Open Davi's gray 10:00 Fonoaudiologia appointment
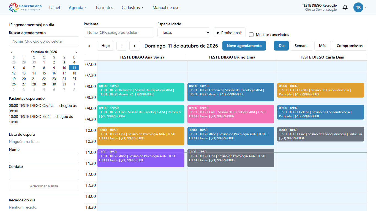The width and height of the screenshot is (376, 211). 321,134
